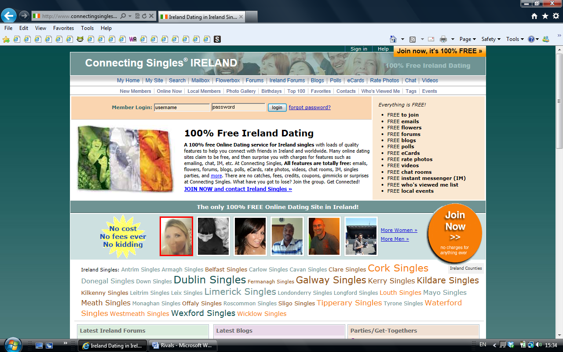This screenshot has width=563, height=352.
Task: Open the black S favorites bar shortcut
Action: (x=217, y=39)
